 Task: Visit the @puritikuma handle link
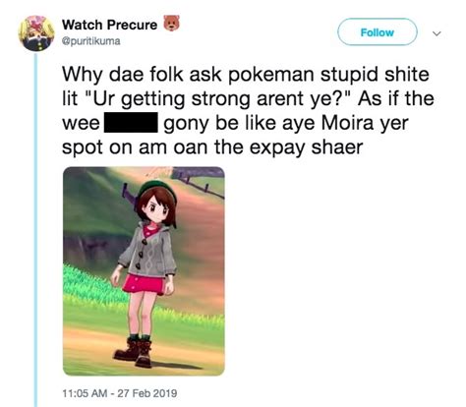(x=91, y=41)
